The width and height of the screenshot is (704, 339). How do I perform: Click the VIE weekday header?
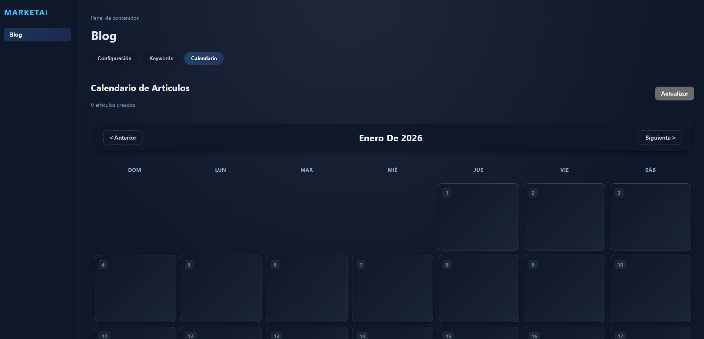coord(564,170)
